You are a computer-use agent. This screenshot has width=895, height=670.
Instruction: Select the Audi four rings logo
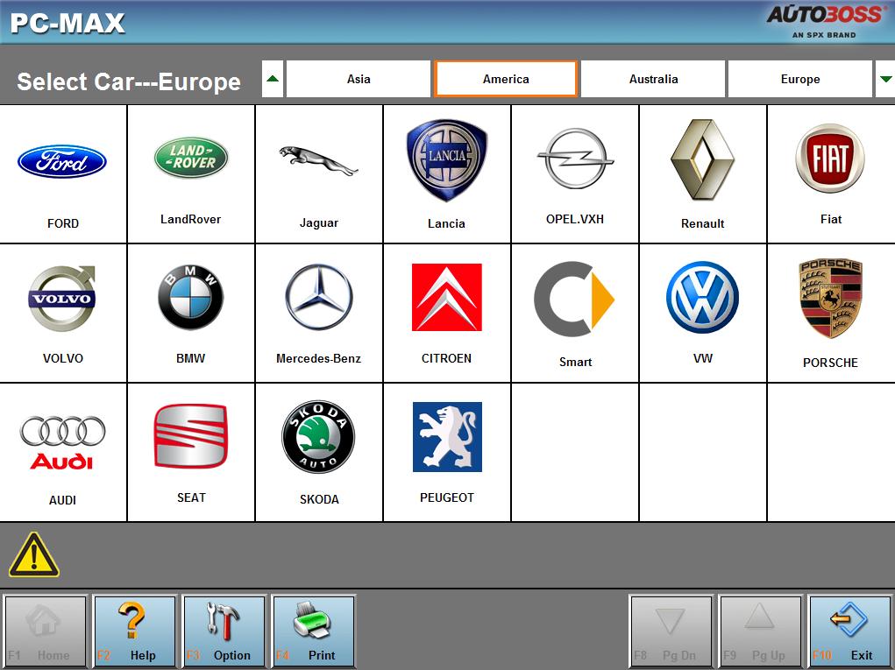[x=62, y=442]
